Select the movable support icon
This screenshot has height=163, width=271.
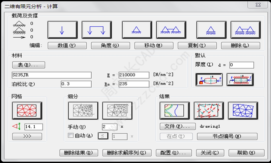point(211,30)
